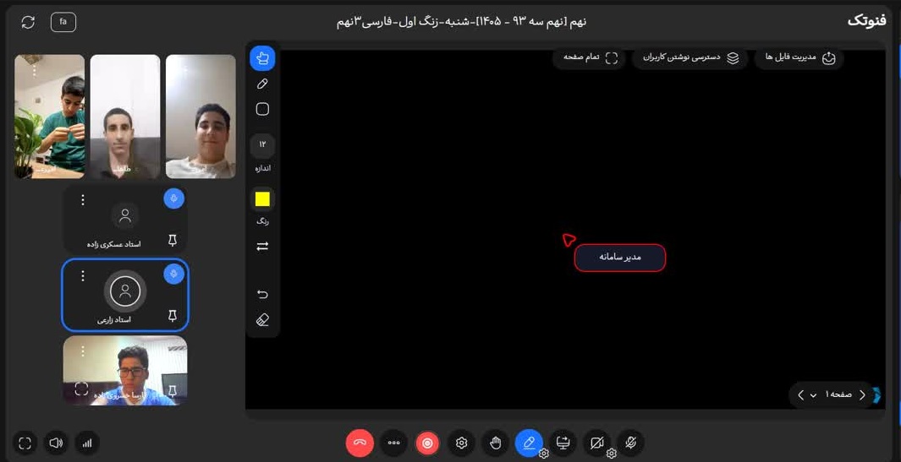901x462 pixels.
Task: Open the connection signal bars icon
Action: (87, 443)
